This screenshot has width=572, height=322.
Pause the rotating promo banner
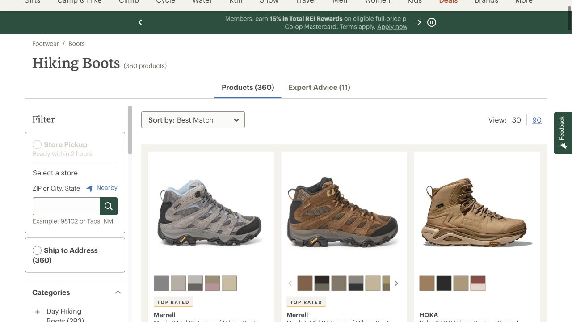(x=432, y=22)
